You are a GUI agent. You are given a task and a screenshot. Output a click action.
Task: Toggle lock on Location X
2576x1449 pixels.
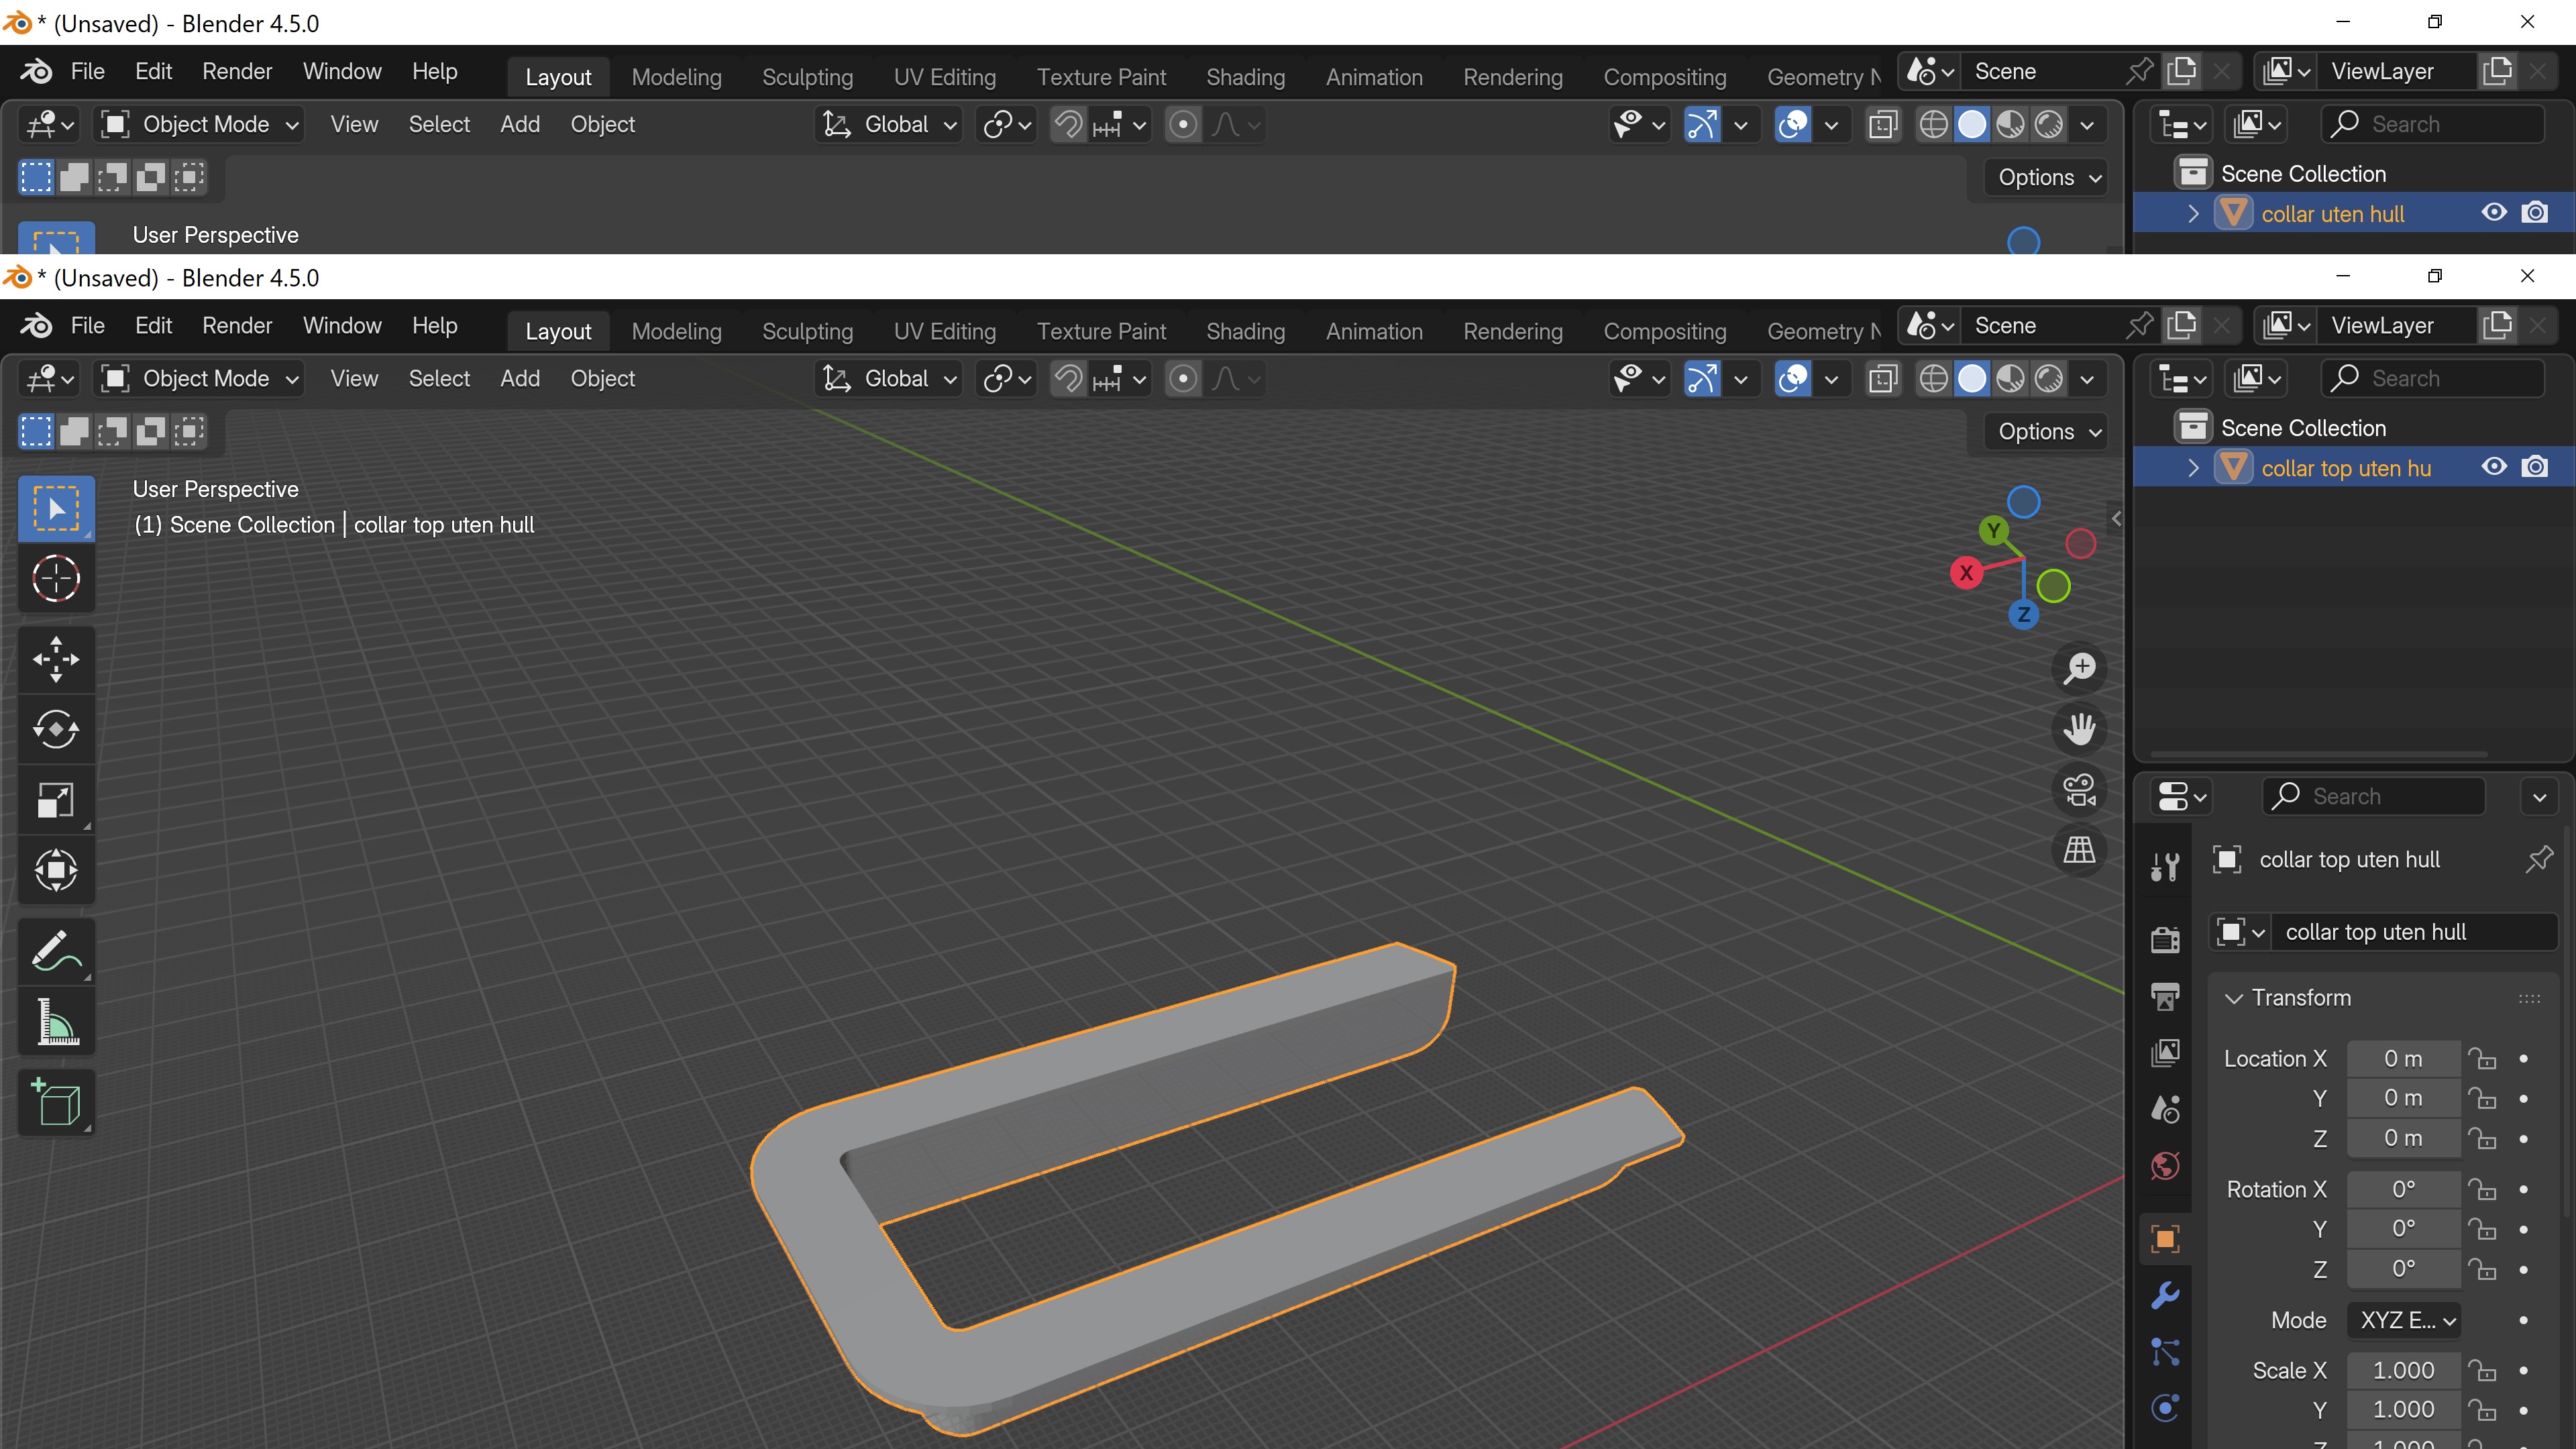2482,1058
